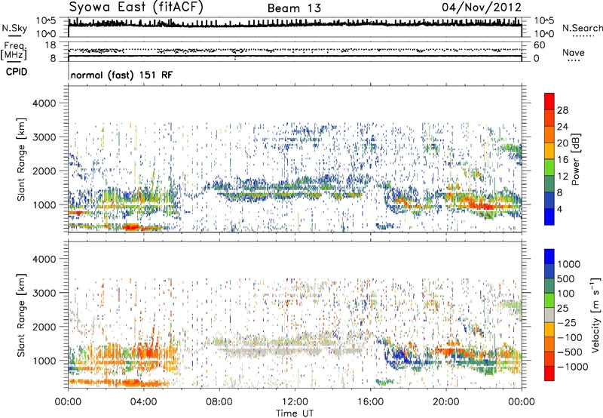Image resolution: width=603 pixels, height=418 pixels.
Task: Click the blue top of Velocity colorbar
Action: click(x=549, y=257)
